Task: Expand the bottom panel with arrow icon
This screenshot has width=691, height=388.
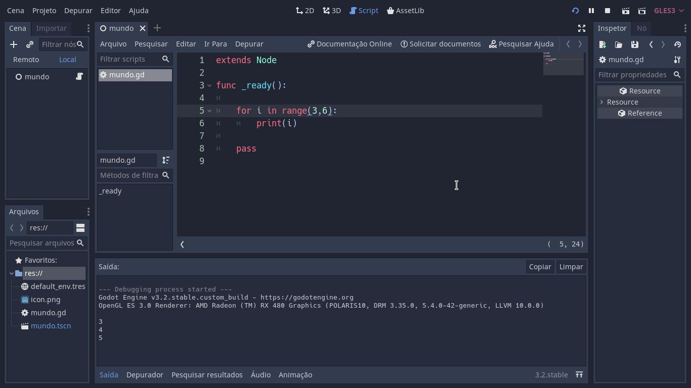Action: (579, 375)
